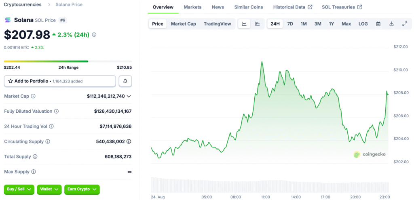Click info icon next to 24h change
414x200 pixels.
click(x=94, y=35)
